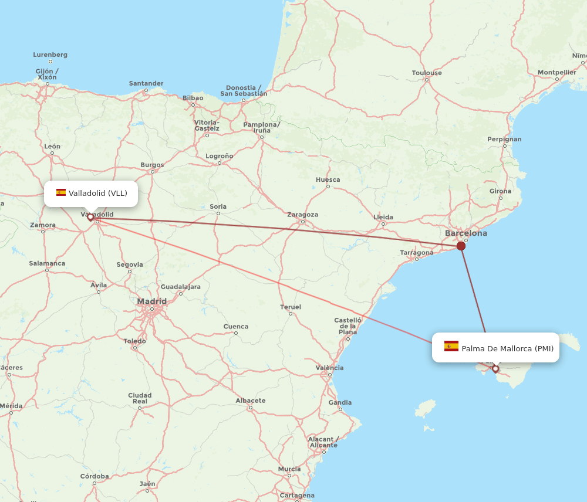Click the Toulouse city label
Image resolution: width=587 pixels, height=502 pixels.
pos(427,73)
